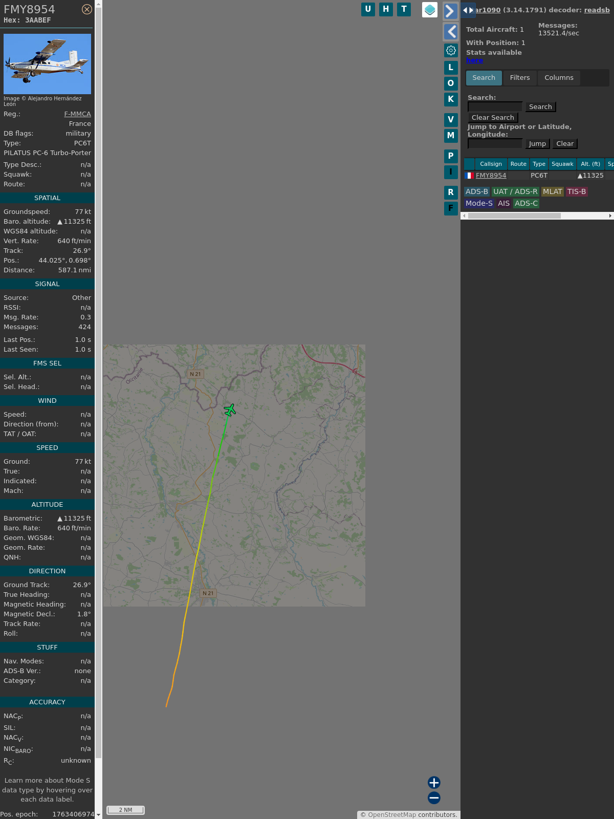Toggle the H map button
The image size is (614, 819).
386,9
